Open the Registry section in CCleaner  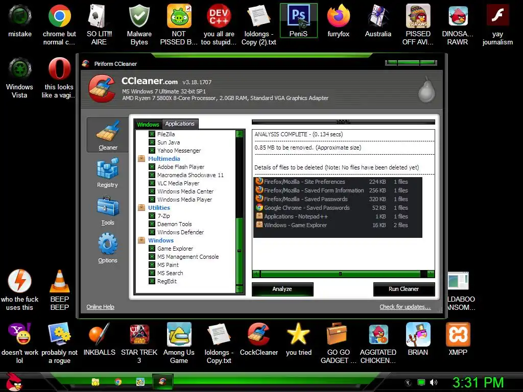pyautogui.click(x=107, y=173)
